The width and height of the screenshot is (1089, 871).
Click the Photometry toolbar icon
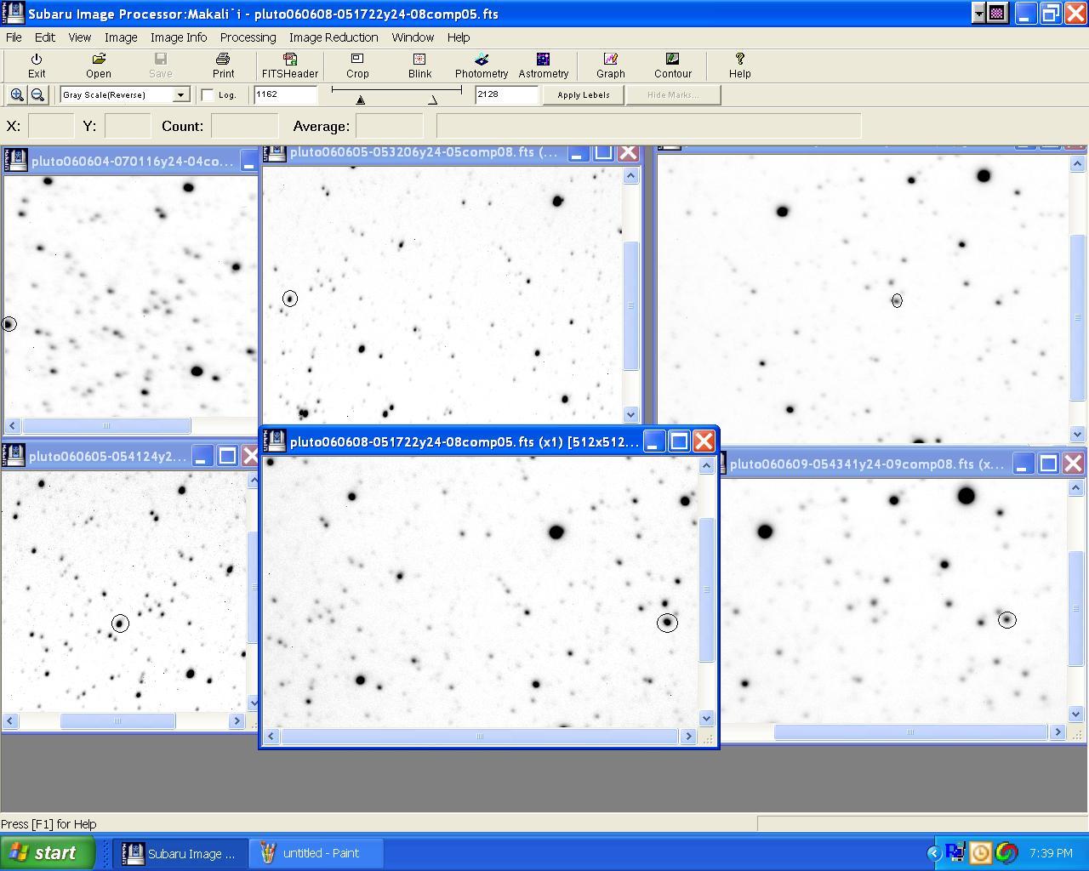tap(481, 65)
